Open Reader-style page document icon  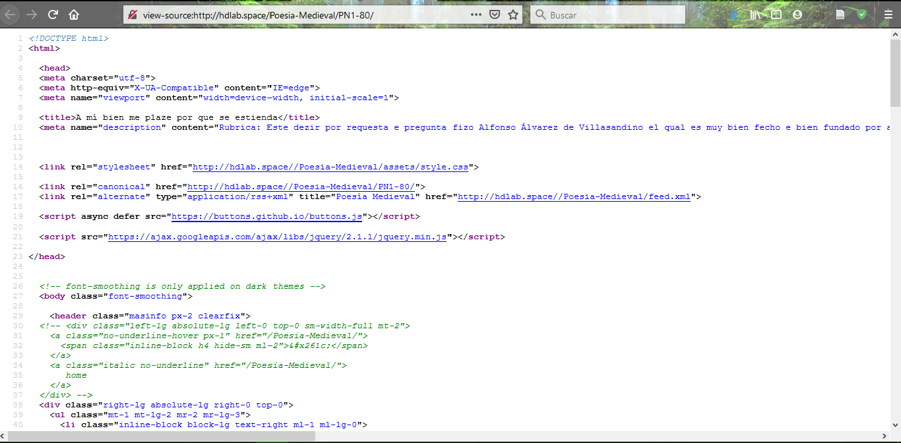[840, 15]
